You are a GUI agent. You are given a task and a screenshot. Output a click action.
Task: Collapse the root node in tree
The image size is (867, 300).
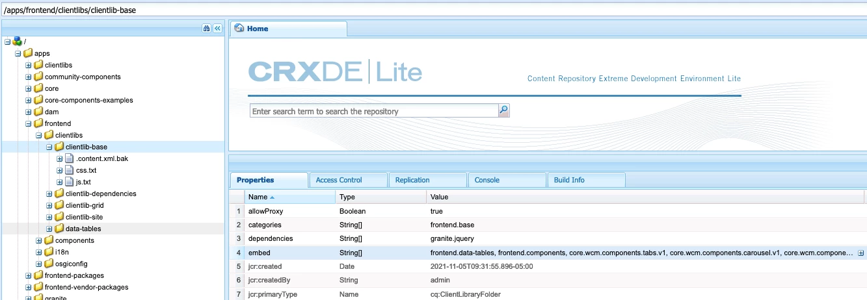pos(8,42)
